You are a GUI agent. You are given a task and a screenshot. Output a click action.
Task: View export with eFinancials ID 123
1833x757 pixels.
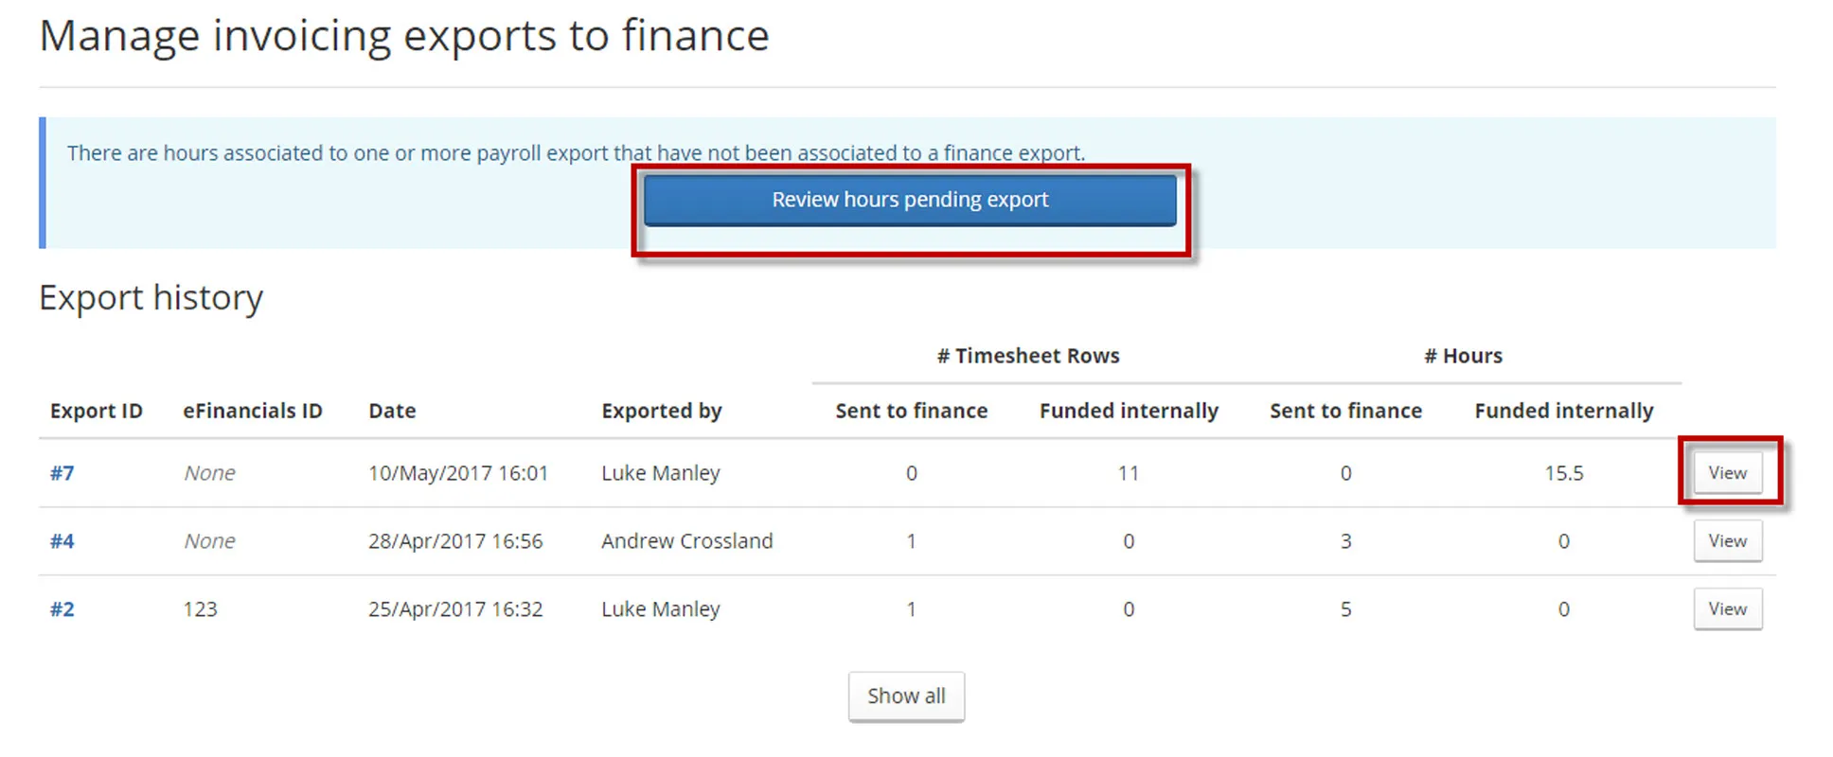[1726, 608]
